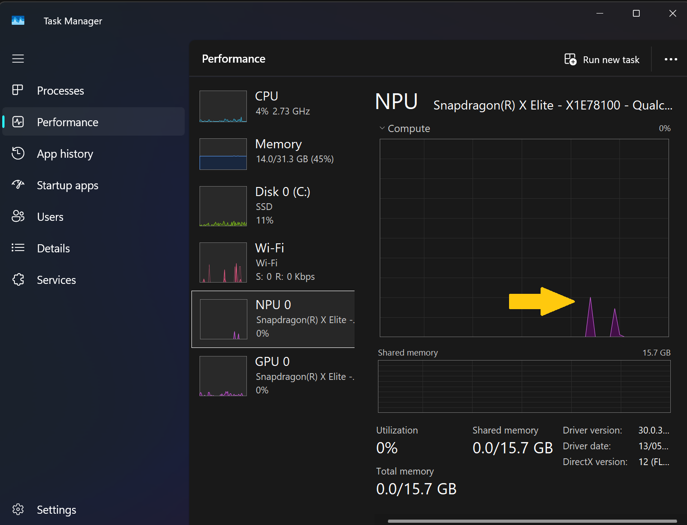Open the ellipsis options menu
The image size is (687, 525).
671,59
